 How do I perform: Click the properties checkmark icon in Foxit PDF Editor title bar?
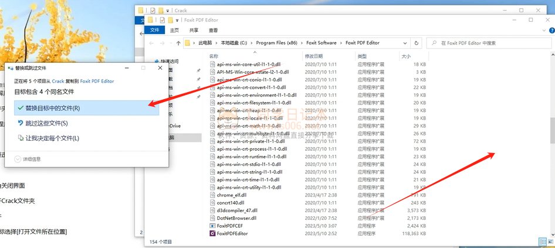[x=163, y=20]
